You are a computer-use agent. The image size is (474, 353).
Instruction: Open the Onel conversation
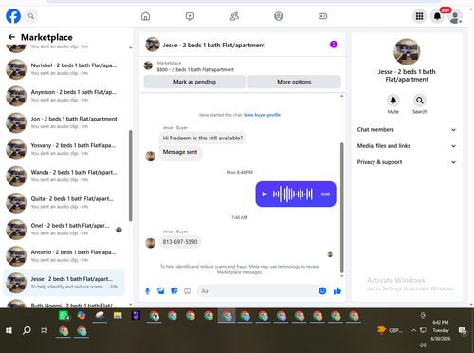point(64,230)
